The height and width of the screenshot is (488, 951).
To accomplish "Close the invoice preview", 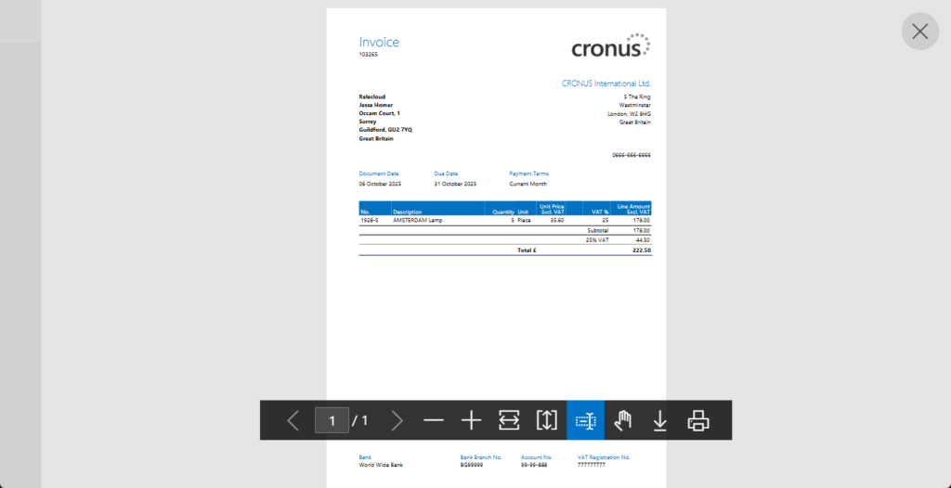I will pos(919,32).
